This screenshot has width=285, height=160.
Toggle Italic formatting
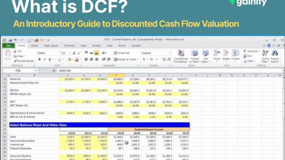[45, 59]
